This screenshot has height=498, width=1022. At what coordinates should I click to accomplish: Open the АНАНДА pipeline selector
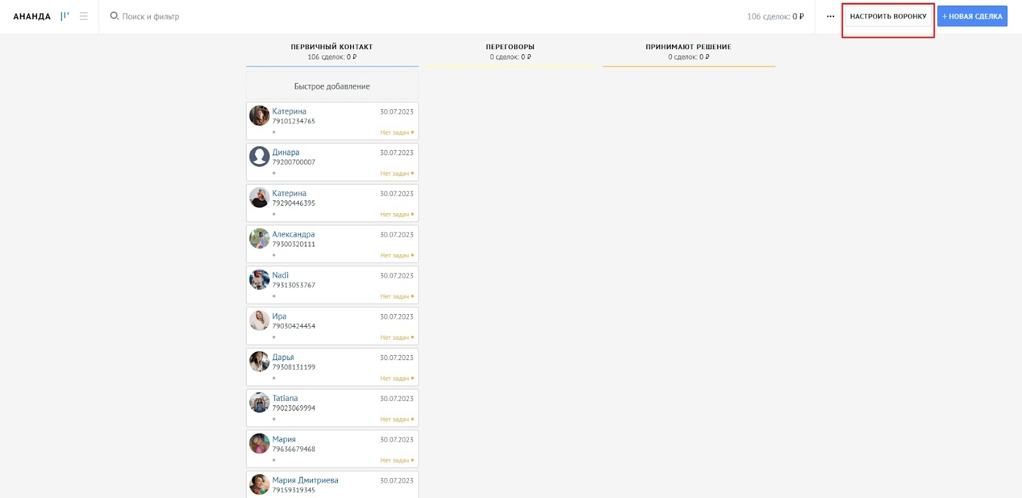pos(32,17)
